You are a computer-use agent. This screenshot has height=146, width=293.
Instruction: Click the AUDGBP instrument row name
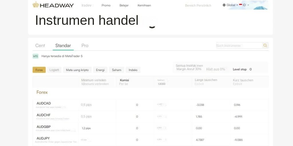(43, 127)
